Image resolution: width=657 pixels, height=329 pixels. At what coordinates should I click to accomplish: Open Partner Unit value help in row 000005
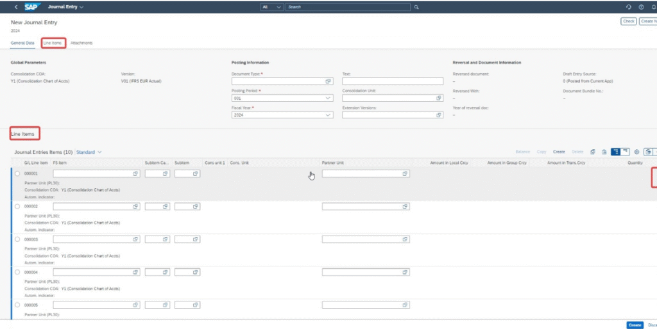pyautogui.click(x=405, y=305)
